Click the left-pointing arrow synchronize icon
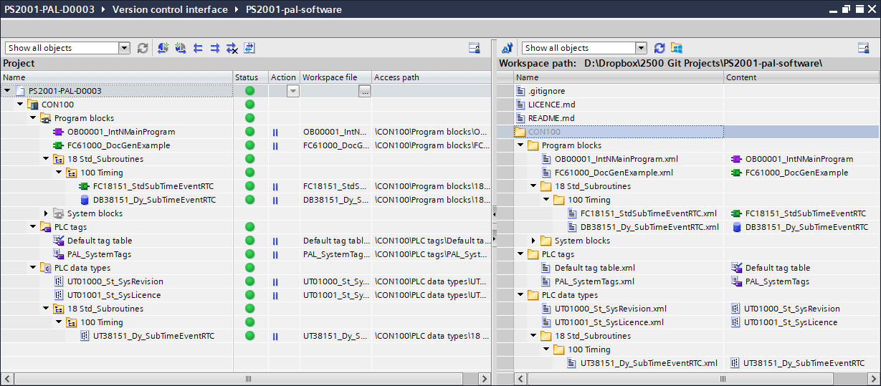 click(197, 48)
